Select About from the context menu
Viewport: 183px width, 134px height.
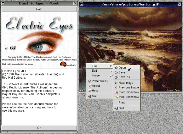click(100, 86)
